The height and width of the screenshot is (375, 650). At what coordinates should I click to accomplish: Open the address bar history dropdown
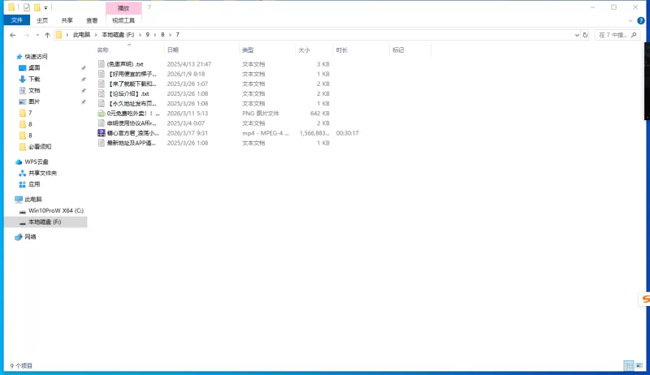click(577, 35)
